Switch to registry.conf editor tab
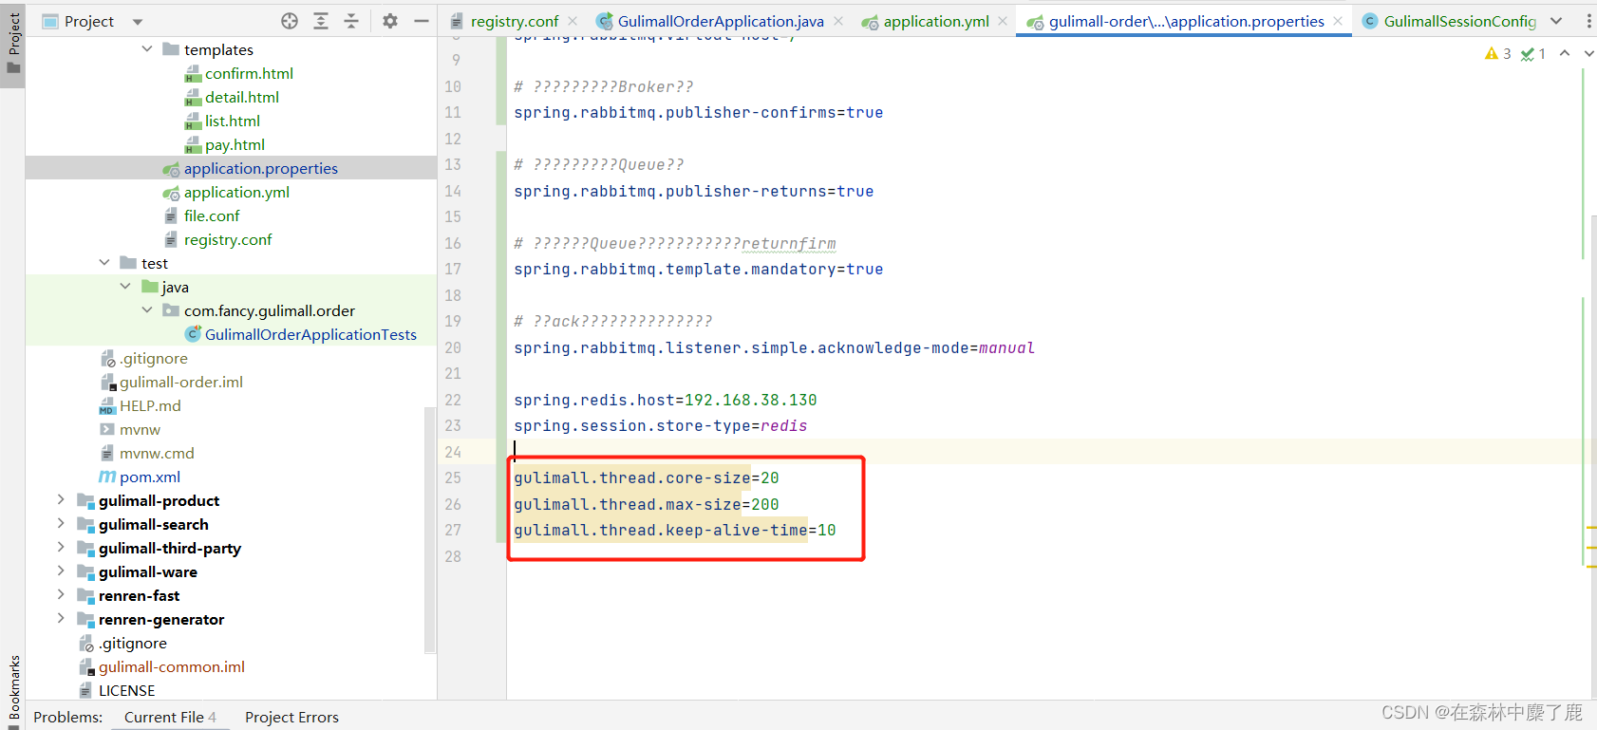This screenshot has height=730, width=1597. pyautogui.click(x=514, y=21)
